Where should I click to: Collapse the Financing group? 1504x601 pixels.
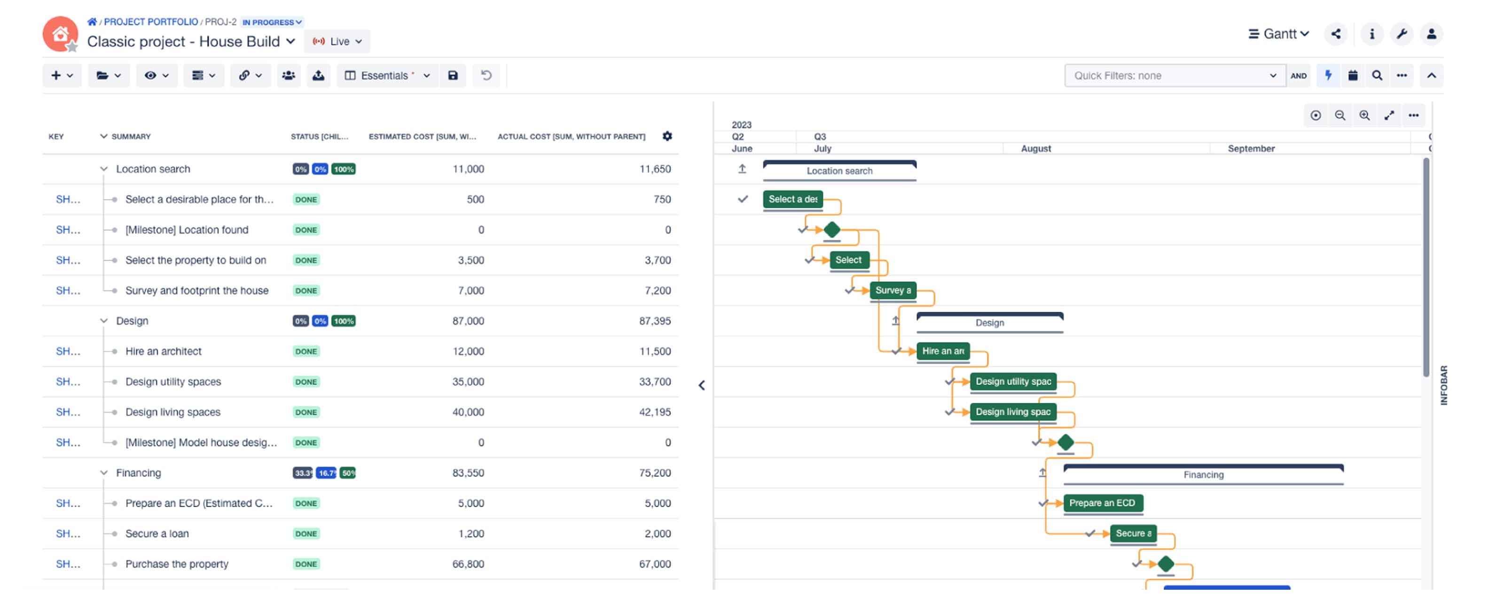pyautogui.click(x=103, y=473)
